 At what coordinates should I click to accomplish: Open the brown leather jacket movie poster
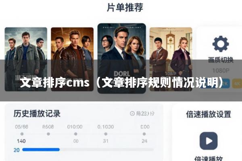[72, 59]
